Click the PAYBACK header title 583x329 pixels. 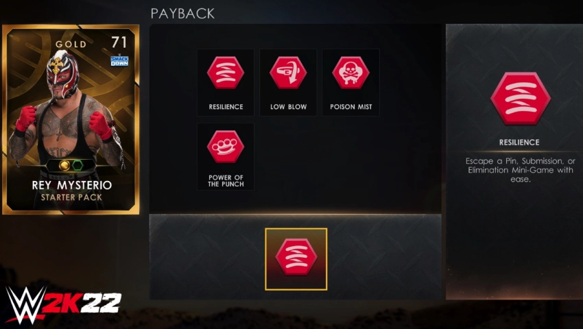tap(182, 14)
